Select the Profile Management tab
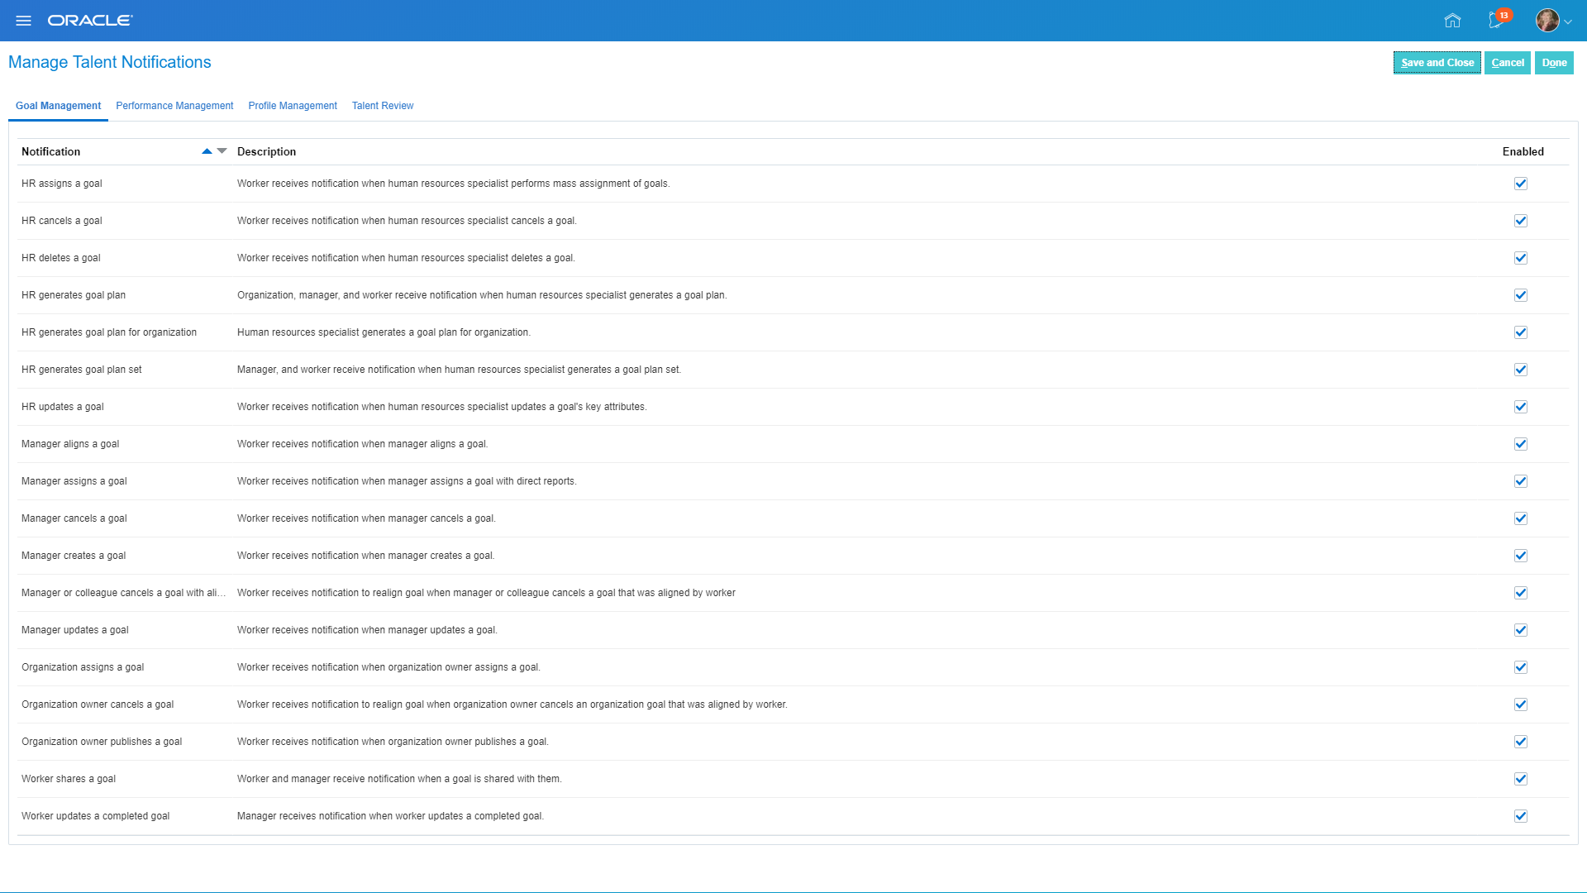 292,106
